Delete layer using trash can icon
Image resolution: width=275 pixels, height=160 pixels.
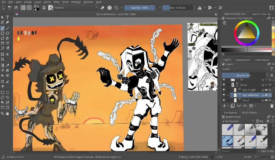pyautogui.click(x=272, y=106)
